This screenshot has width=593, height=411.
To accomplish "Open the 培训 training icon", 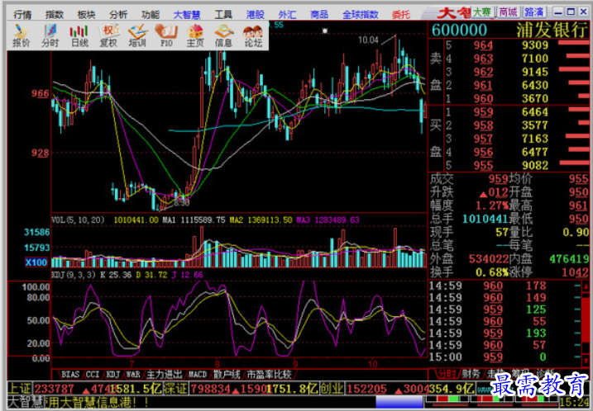I will tap(137, 35).
